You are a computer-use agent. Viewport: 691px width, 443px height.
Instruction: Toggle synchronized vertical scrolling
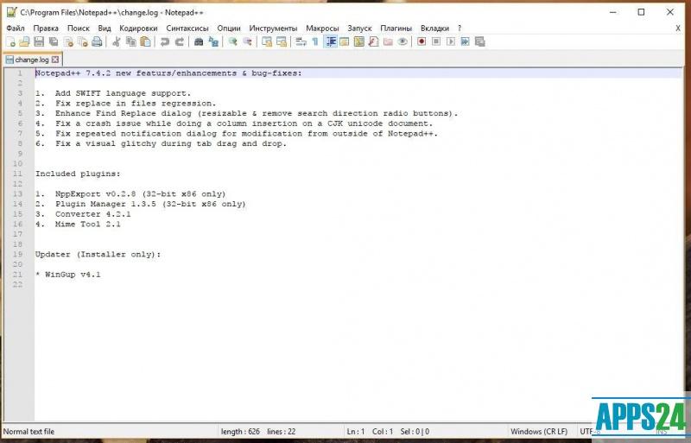click(267, 41)
